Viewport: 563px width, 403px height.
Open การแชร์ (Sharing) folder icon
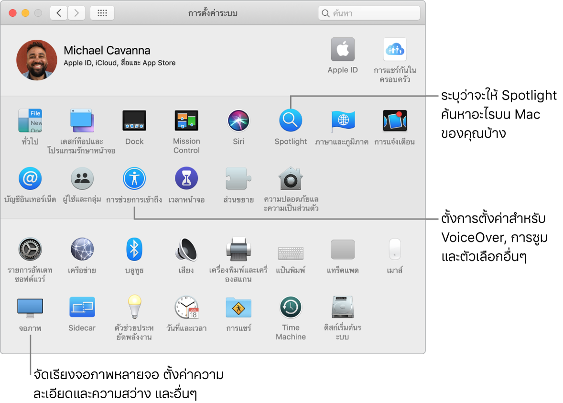[238, 307]
